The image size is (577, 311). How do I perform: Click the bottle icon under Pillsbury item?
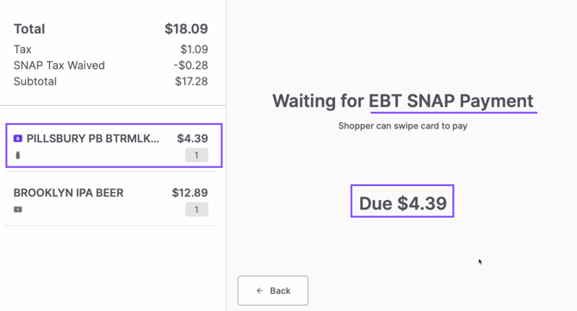(18, 155)
